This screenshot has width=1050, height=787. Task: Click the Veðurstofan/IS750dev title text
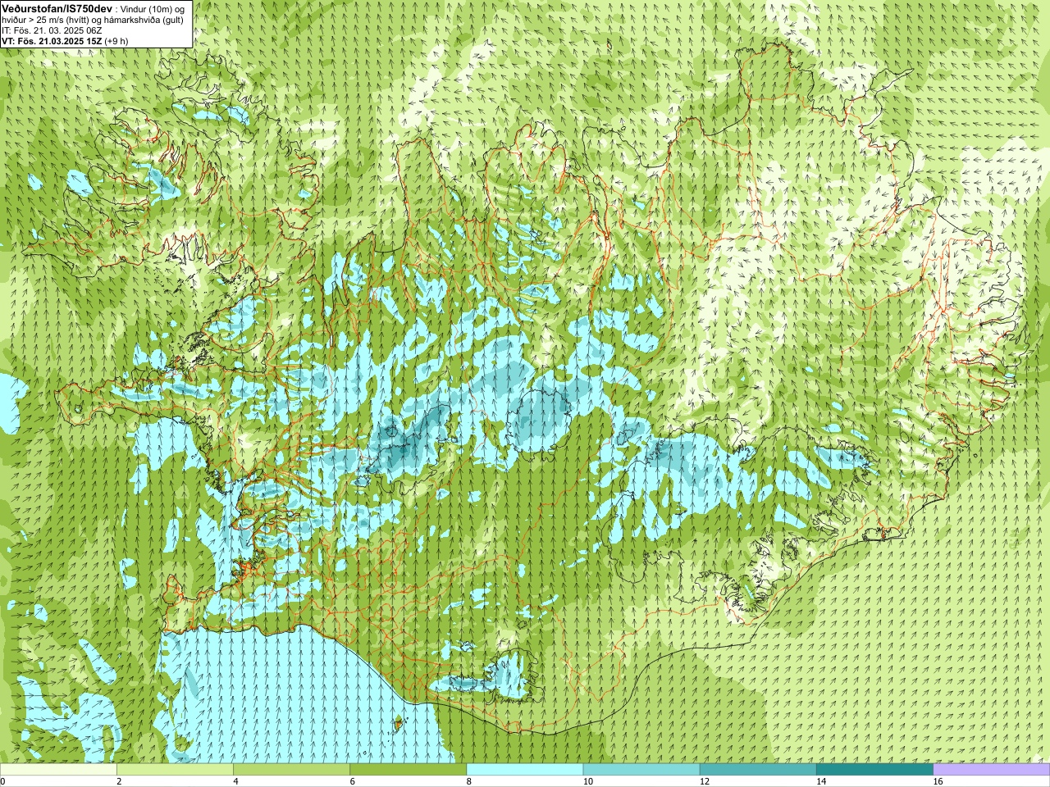(57, 7)
